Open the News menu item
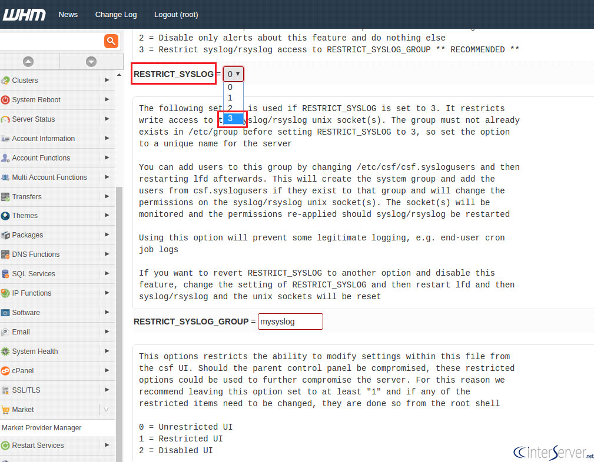Screen dimensions: 594x462 pyautogui.click(x=68, y=15)
